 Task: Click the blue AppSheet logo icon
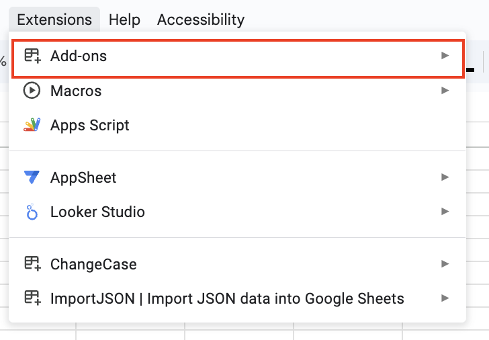(x=32, y=177)
